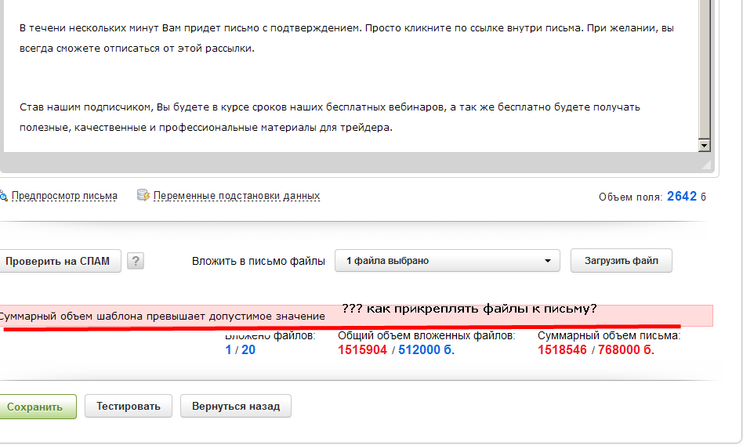Click the label 'Вложить в письмо файлы'
The image size is (743, 445).
(259, 261)
